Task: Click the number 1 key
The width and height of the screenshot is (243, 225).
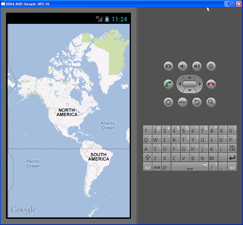Action: point(147,130)
